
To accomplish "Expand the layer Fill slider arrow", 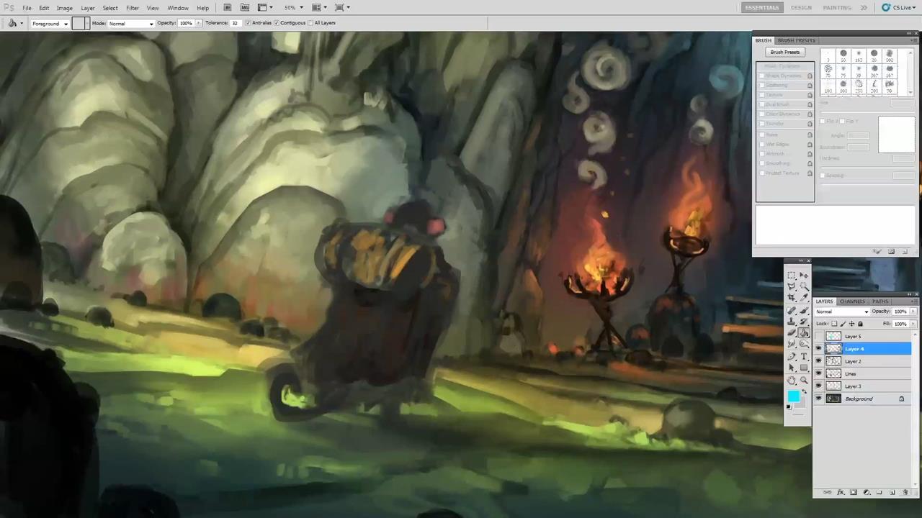I will [x=913, y=324].
